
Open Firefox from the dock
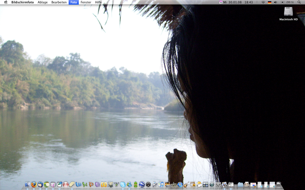(34, 185)
